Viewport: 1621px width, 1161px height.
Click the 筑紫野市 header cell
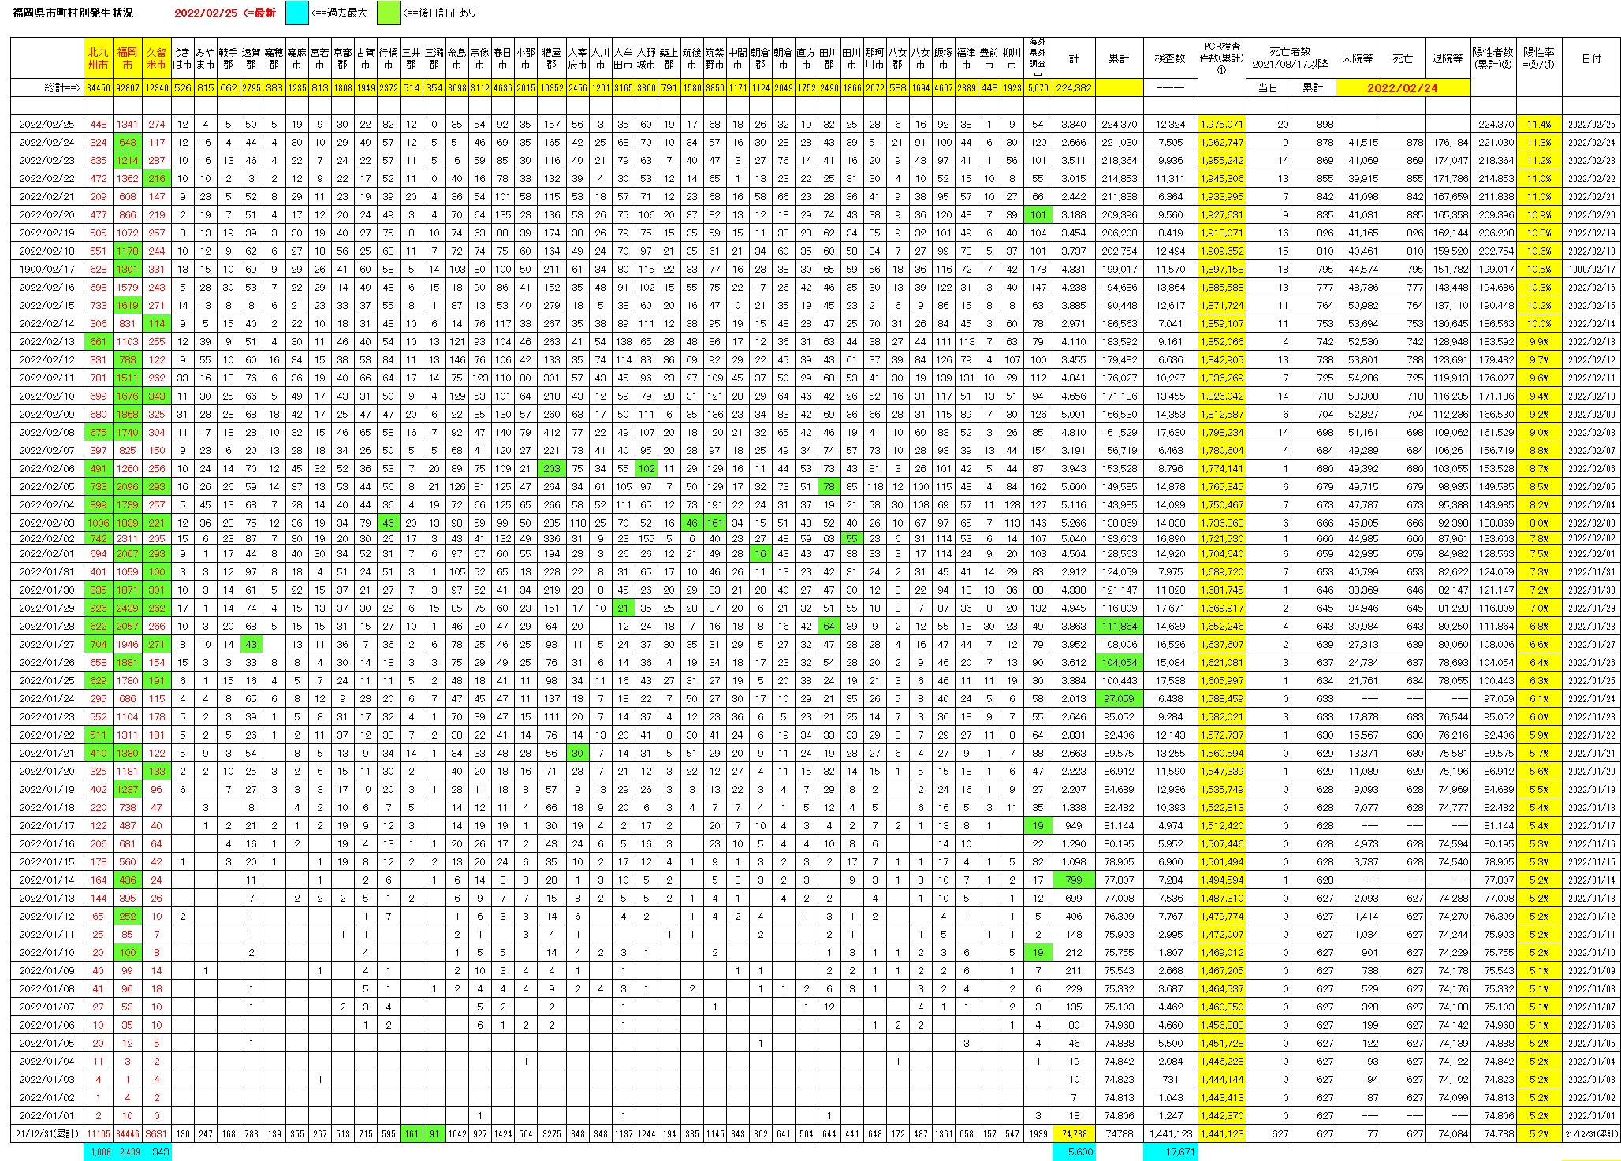coord(714,58)
